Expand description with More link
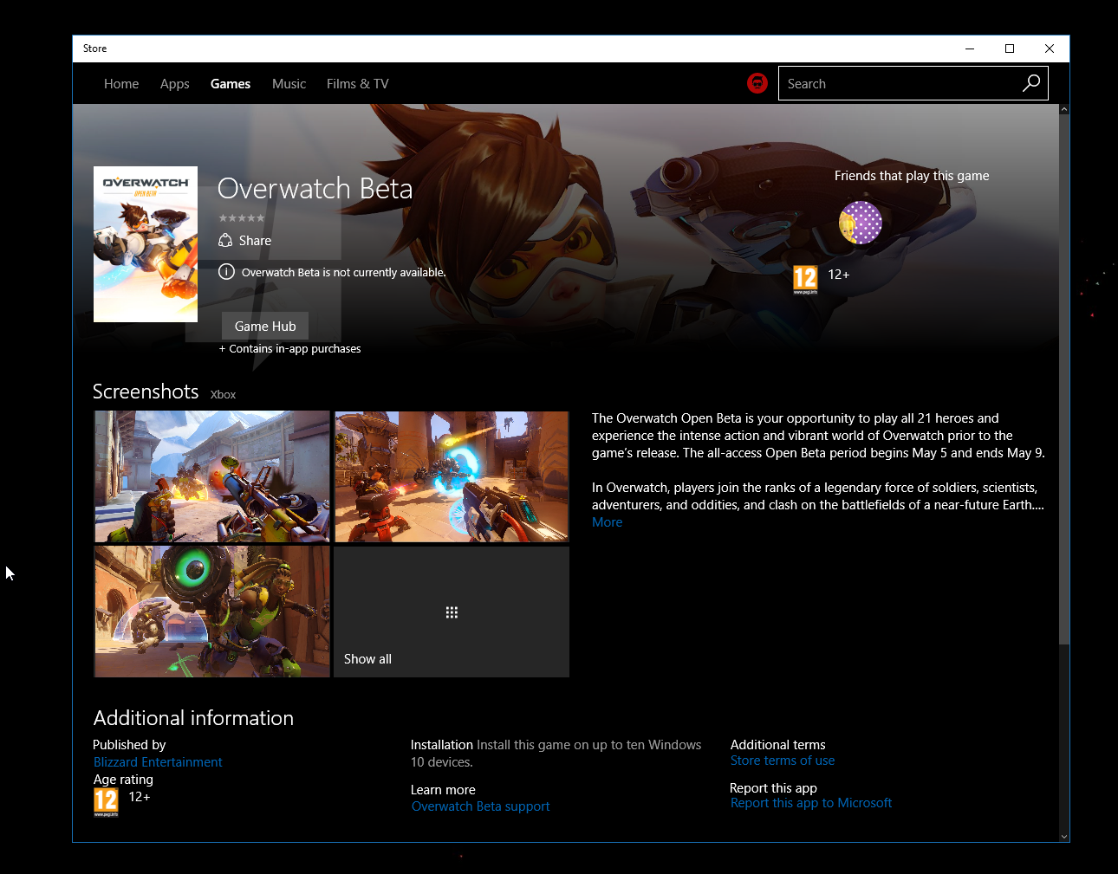 click(607, 522)
